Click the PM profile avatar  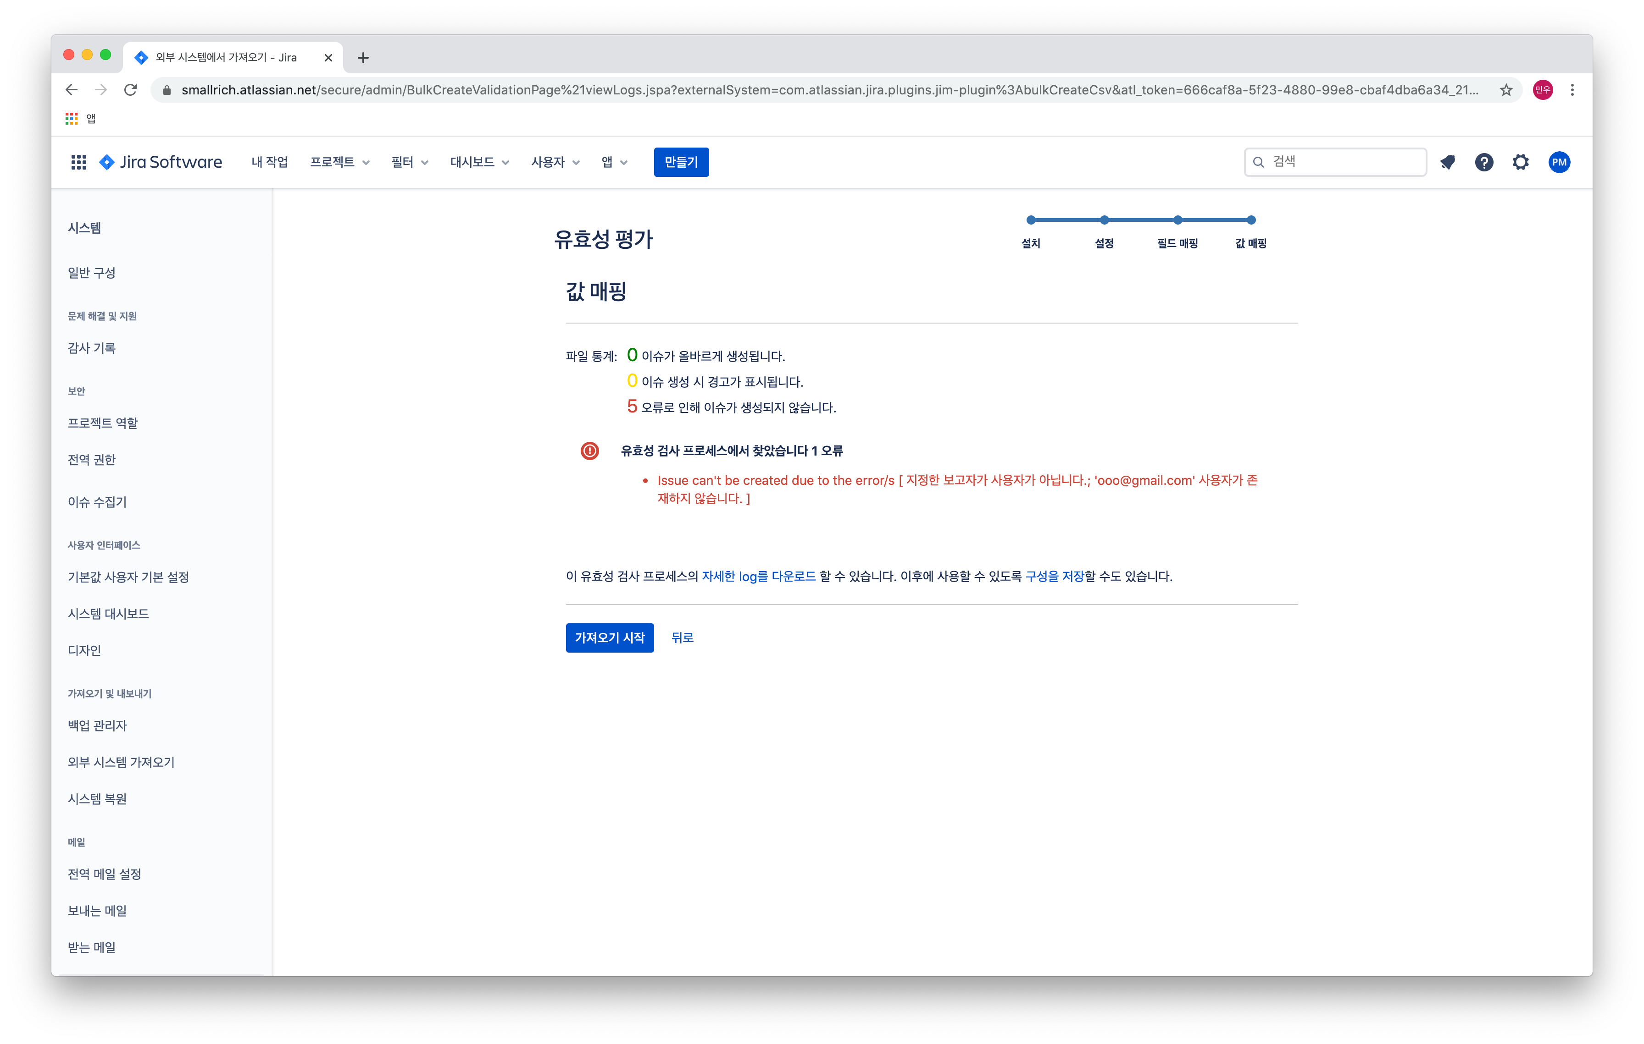pos(1559,162)
